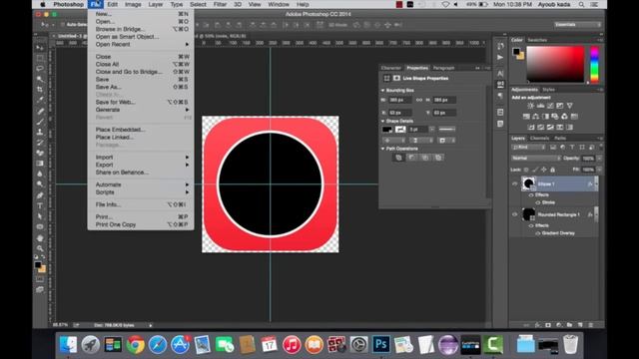639x359 pixels.
Task: Select the Crop tool
Action: point(40,90)
